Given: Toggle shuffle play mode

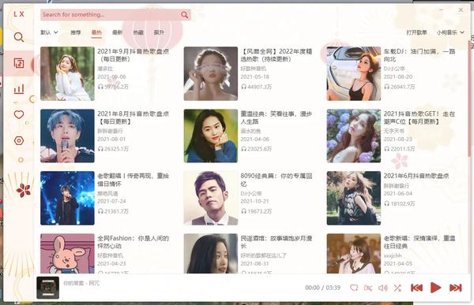Looking at the screenshot, I should pyautogui.click(x=397, y=288).
